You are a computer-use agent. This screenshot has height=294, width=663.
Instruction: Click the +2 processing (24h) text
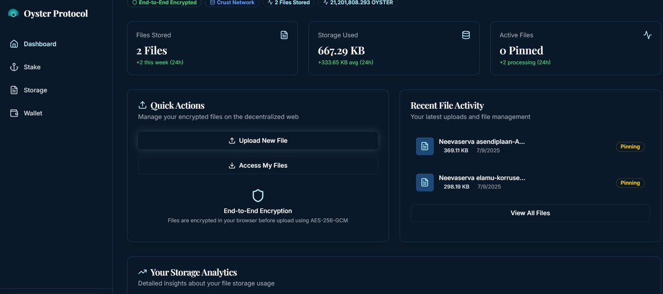tap(525, 62)
